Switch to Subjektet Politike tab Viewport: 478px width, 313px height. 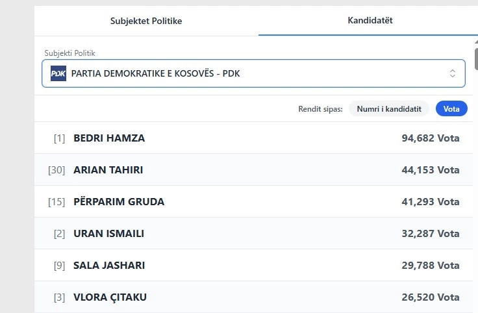[x=146, y=21]
